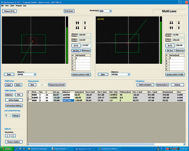The image size is (189, 151).
Task: Open the Tools menu
Action: coord(12,5)
